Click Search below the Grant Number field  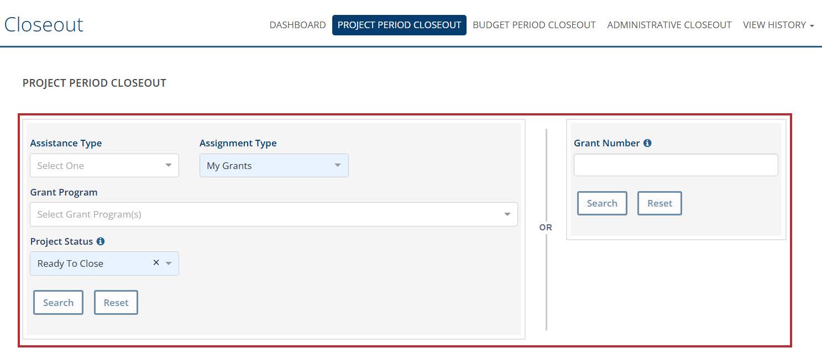click(x=602, y=203)
